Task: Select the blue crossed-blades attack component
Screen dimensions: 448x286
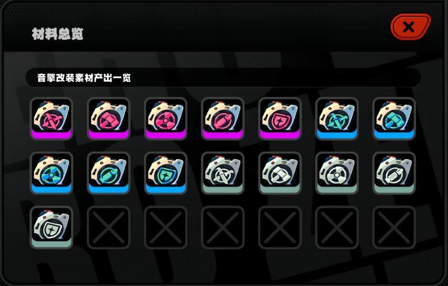Action: point(337,118)
